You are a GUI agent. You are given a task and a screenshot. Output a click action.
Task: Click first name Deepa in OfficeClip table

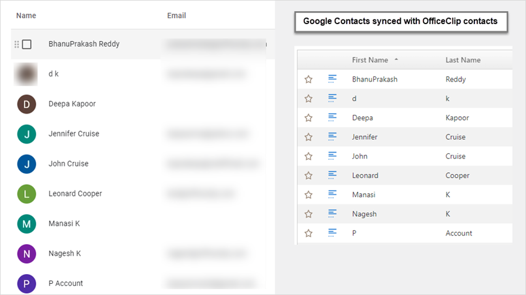point(362,118)
